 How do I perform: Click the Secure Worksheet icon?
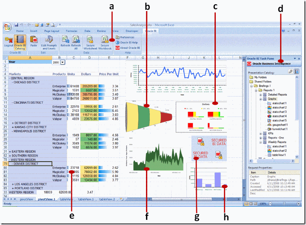point(90,39)
